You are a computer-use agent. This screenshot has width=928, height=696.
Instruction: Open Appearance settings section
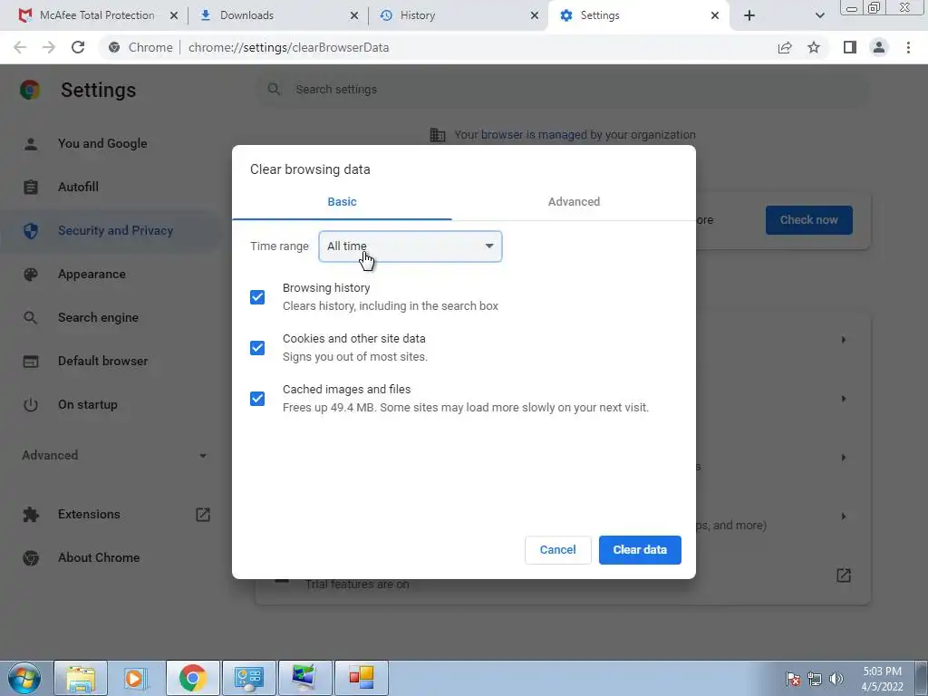(92, 274)
